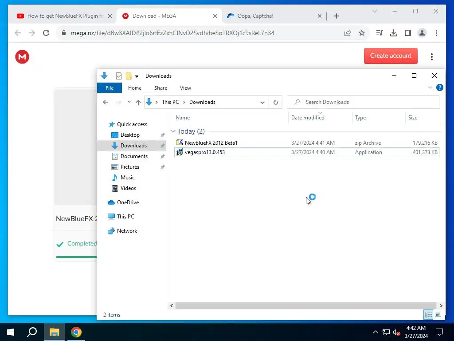Open the View ribbon tab
The image size is (454, 341).
[185, 88]
